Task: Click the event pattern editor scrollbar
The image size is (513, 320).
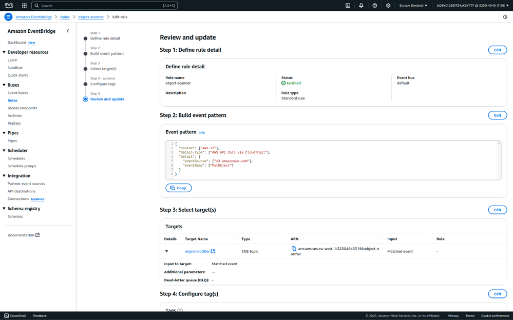Action: [x=499, y=160]
